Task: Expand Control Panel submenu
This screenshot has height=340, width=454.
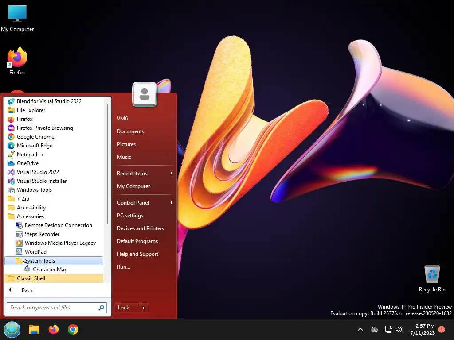Action: tap(145, 203)
